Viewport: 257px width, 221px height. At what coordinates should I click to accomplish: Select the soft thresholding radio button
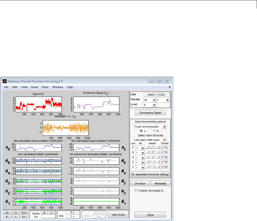141,131
